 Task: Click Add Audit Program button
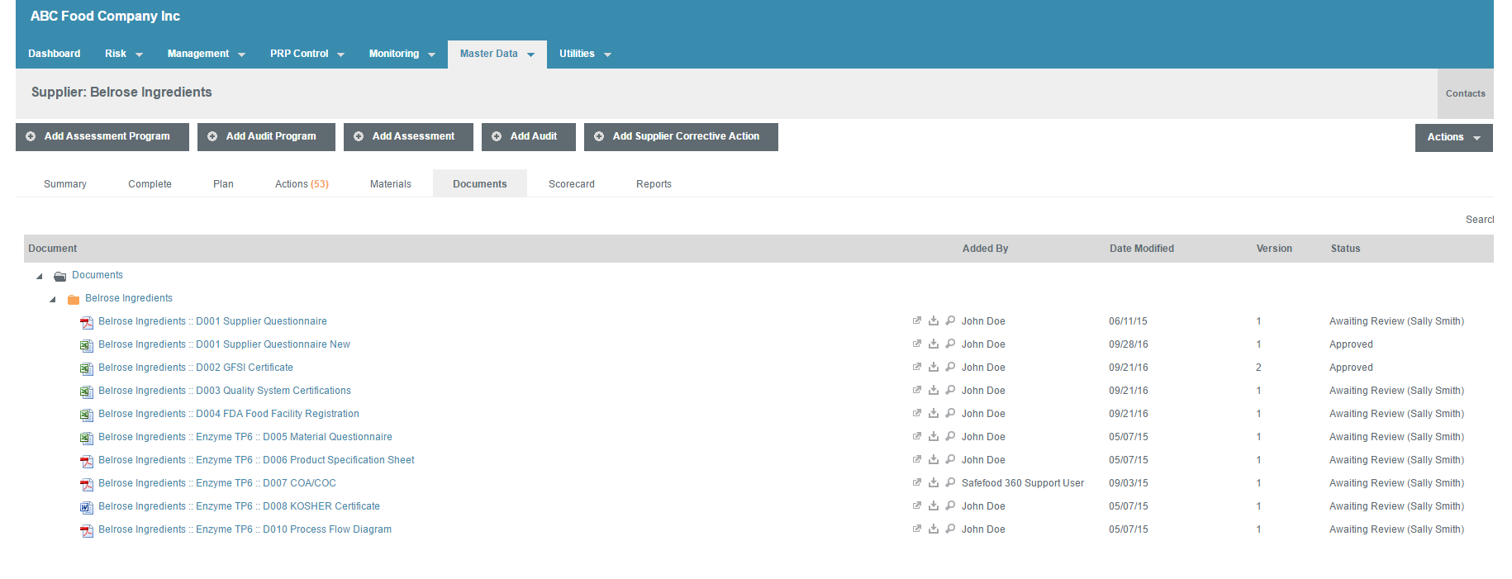pos(266,137)
